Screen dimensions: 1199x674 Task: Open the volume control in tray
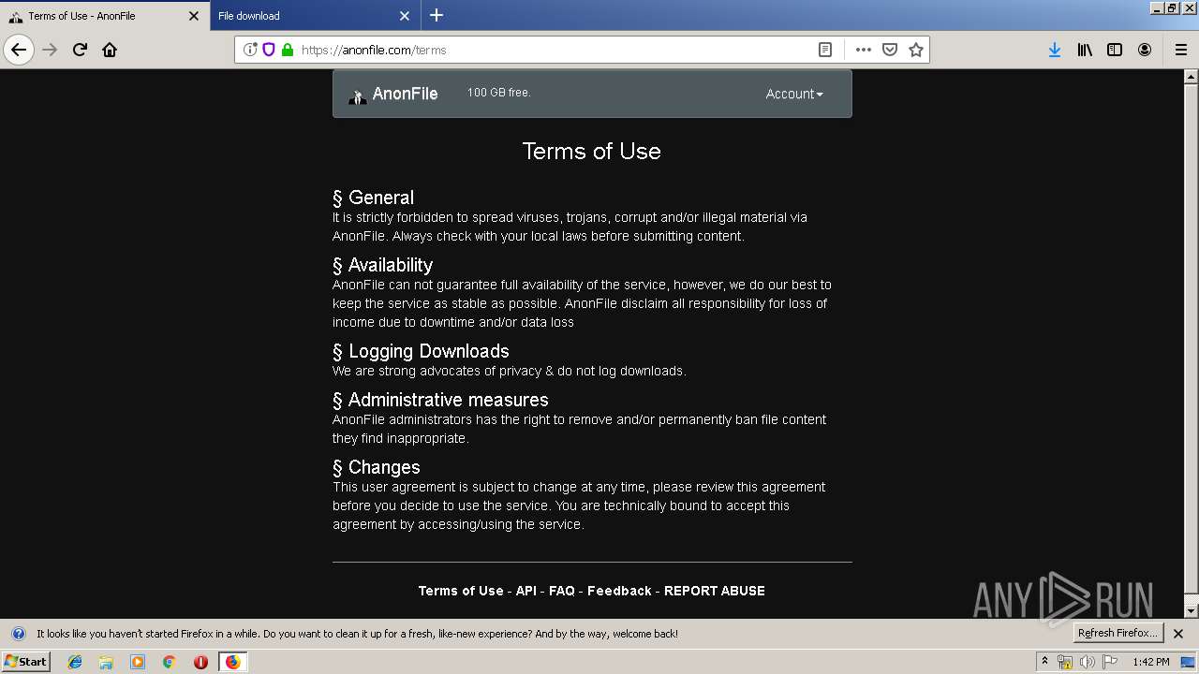click(1088, 662)
